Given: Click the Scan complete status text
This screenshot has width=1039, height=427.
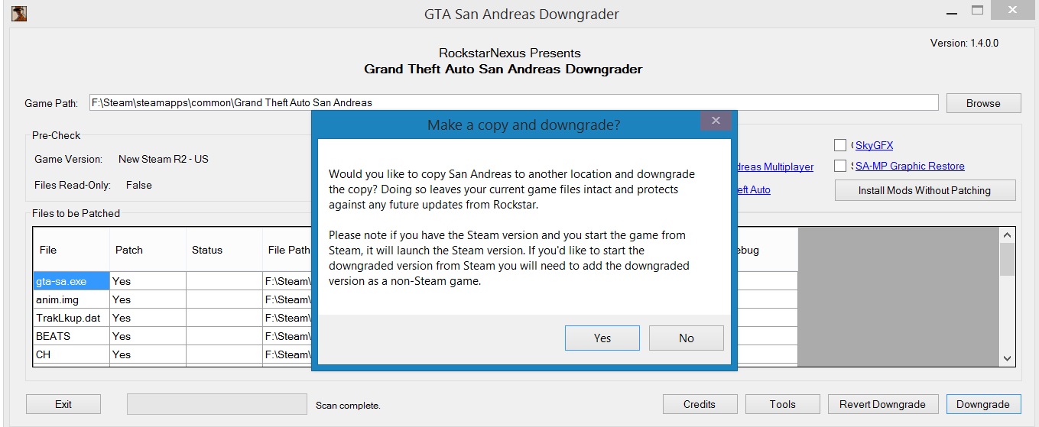Looking at the screenshot, I should click(x=348, y=406).
